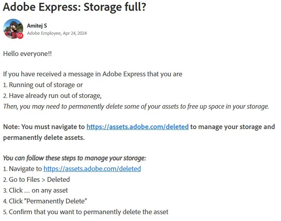Click the first assets.adobe.com/deleted link in Note

137,127
